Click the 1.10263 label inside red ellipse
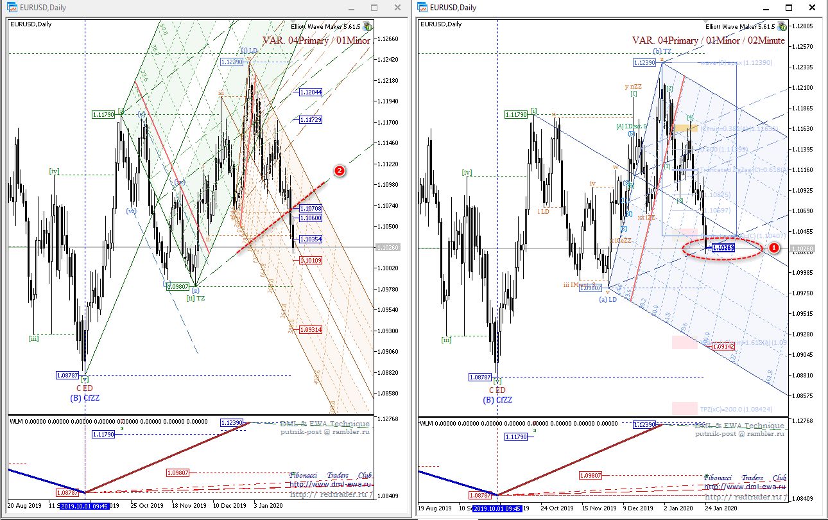This screenshot has height=520, width=828. (x=723, y=248)
